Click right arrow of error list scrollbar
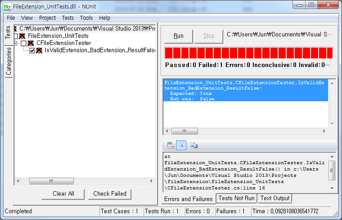The height and width of the screenshot is (220, 342). coord(325,131)
